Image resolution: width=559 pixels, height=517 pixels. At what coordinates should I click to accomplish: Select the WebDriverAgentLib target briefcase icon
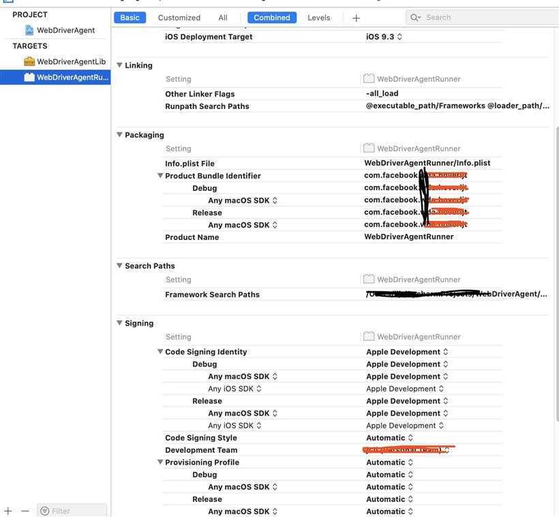click(x=29, y=61)
